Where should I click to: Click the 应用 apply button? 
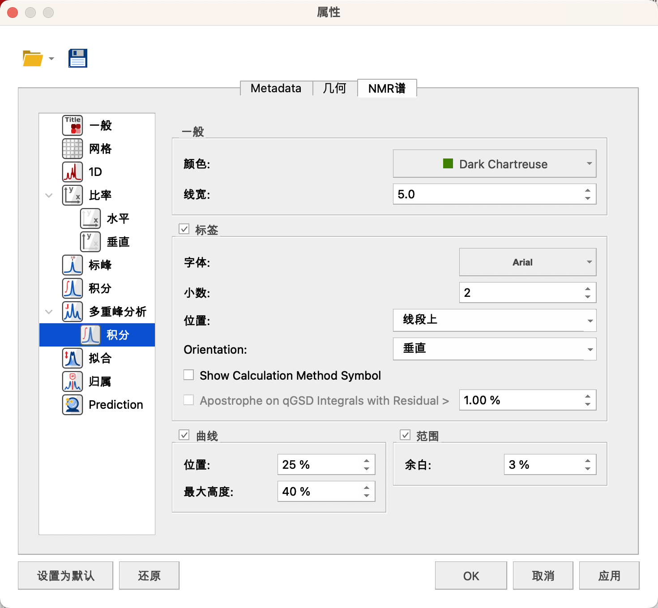[x=609, y=575]
